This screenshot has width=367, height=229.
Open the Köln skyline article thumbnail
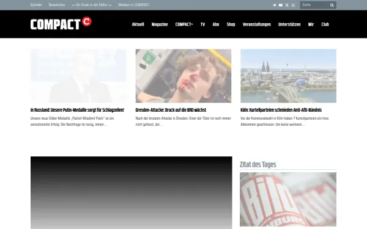pos(288,76)
